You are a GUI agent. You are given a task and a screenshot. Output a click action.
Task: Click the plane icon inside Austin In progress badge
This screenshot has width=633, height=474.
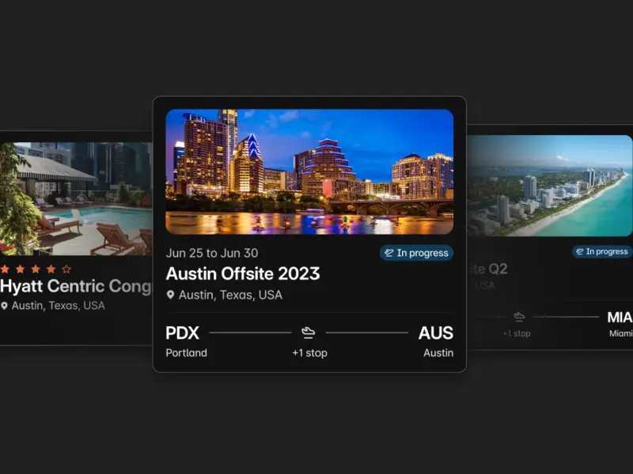(389, 253)
